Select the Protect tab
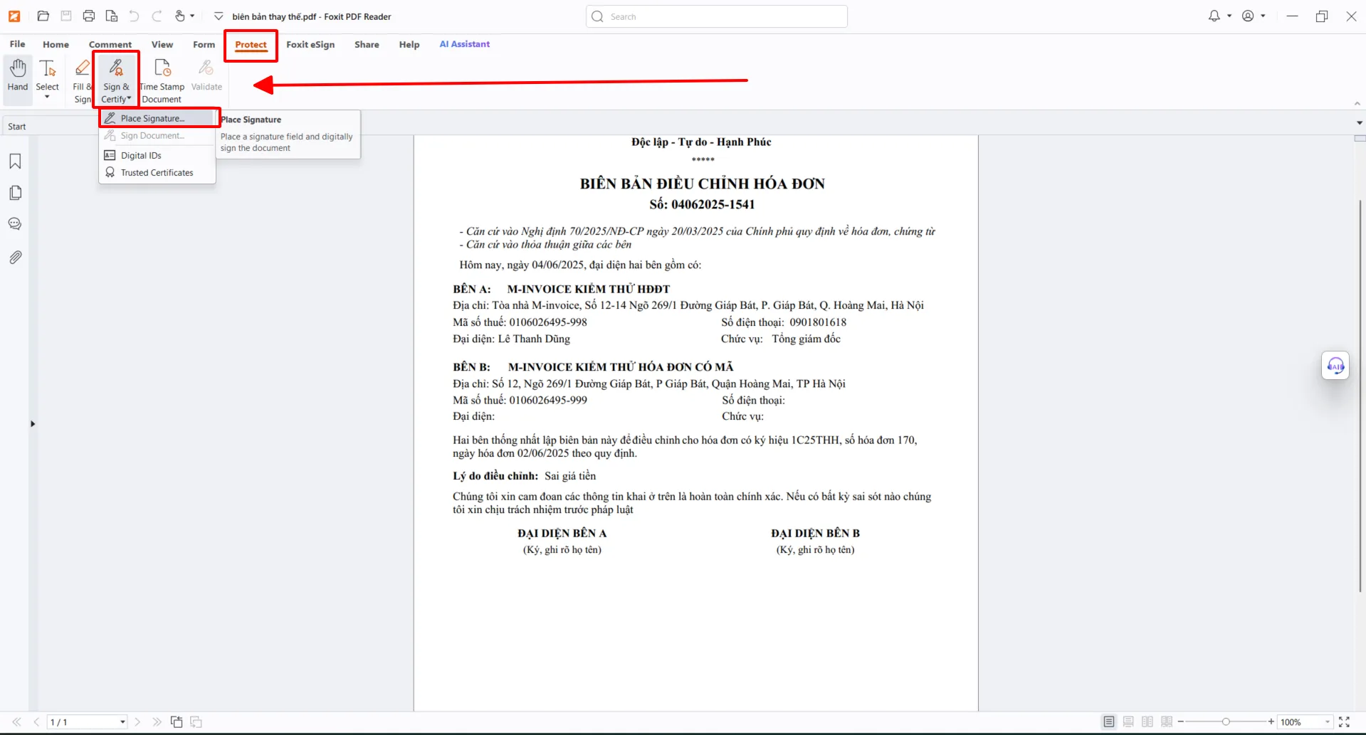 pos(251,45)
